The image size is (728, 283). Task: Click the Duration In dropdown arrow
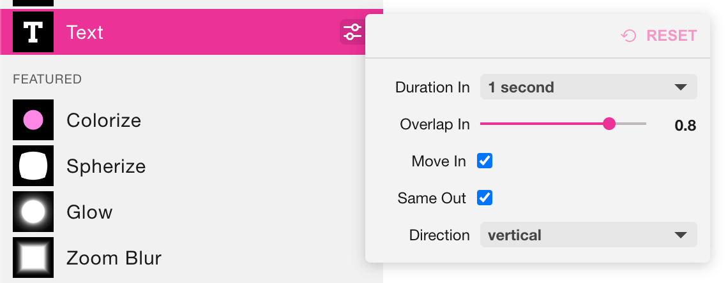click(680, 87)
